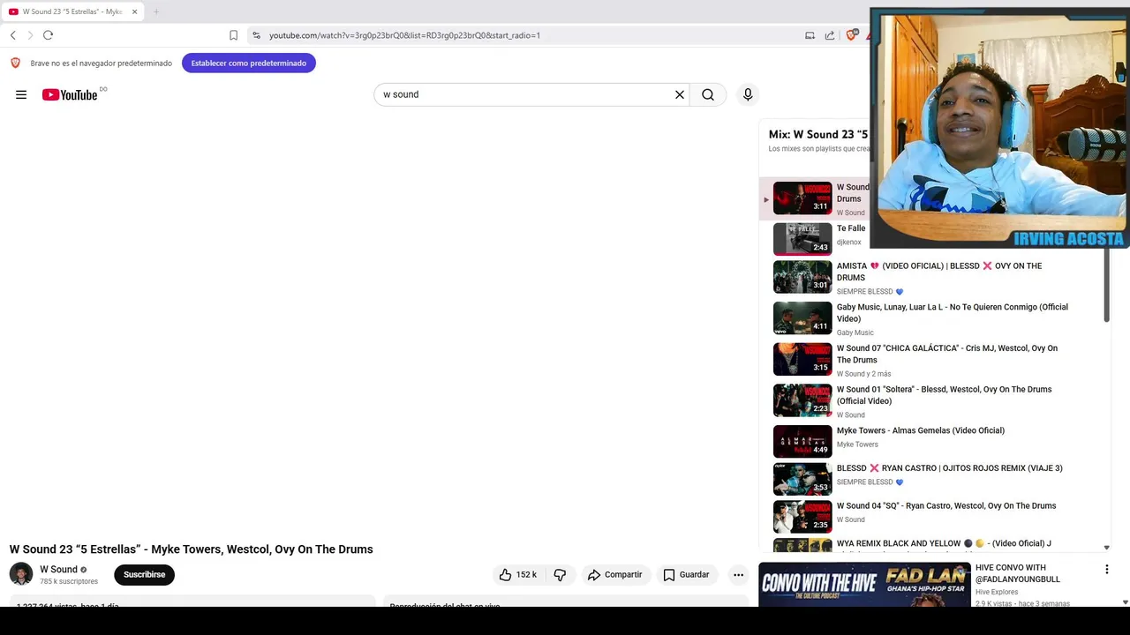Open title BLESSD RYAN CASTRO OJITOS ROJOS REMIX
This screenshot has height=635, width=1130.
click(950, 468)
